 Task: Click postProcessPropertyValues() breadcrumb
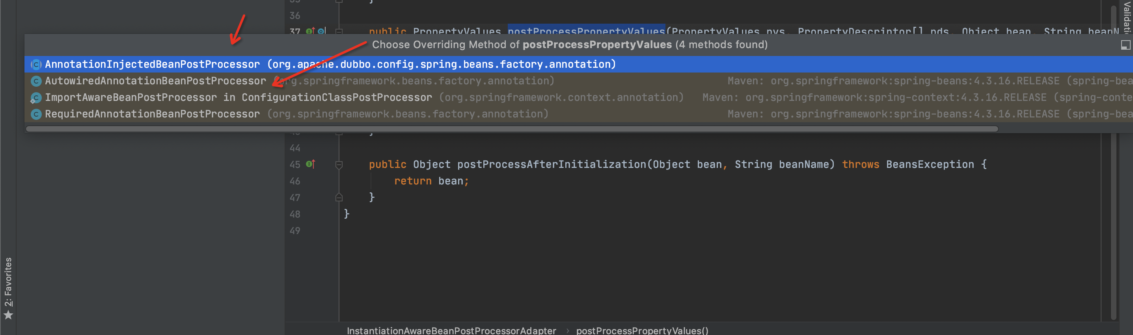coord(642,330)
